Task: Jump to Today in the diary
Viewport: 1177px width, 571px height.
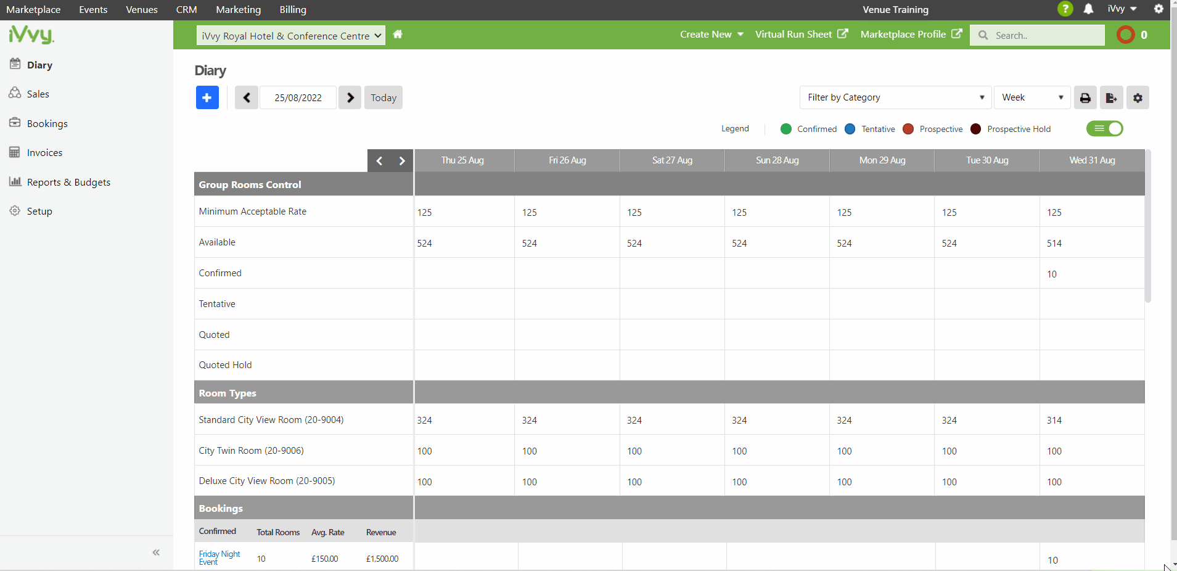Action: click(x=383, y=97)
